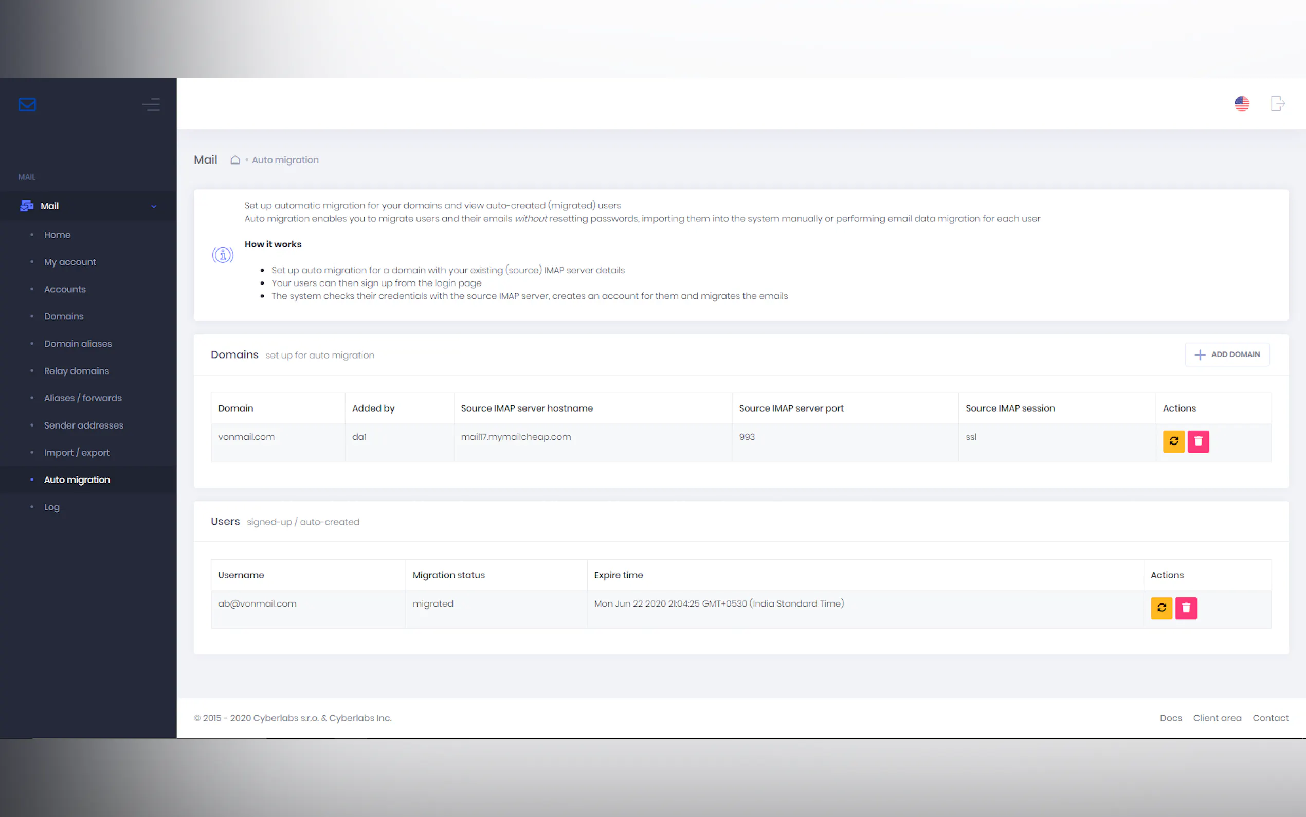This screenshot has width=1306, height=817.
Task: Click the Add Domain button
Action: point(1227,354)
